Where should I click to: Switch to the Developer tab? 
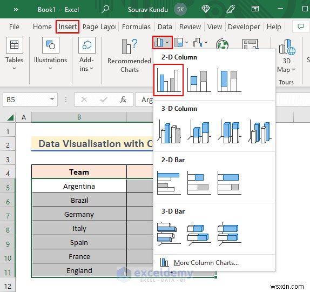coord(244,26)
